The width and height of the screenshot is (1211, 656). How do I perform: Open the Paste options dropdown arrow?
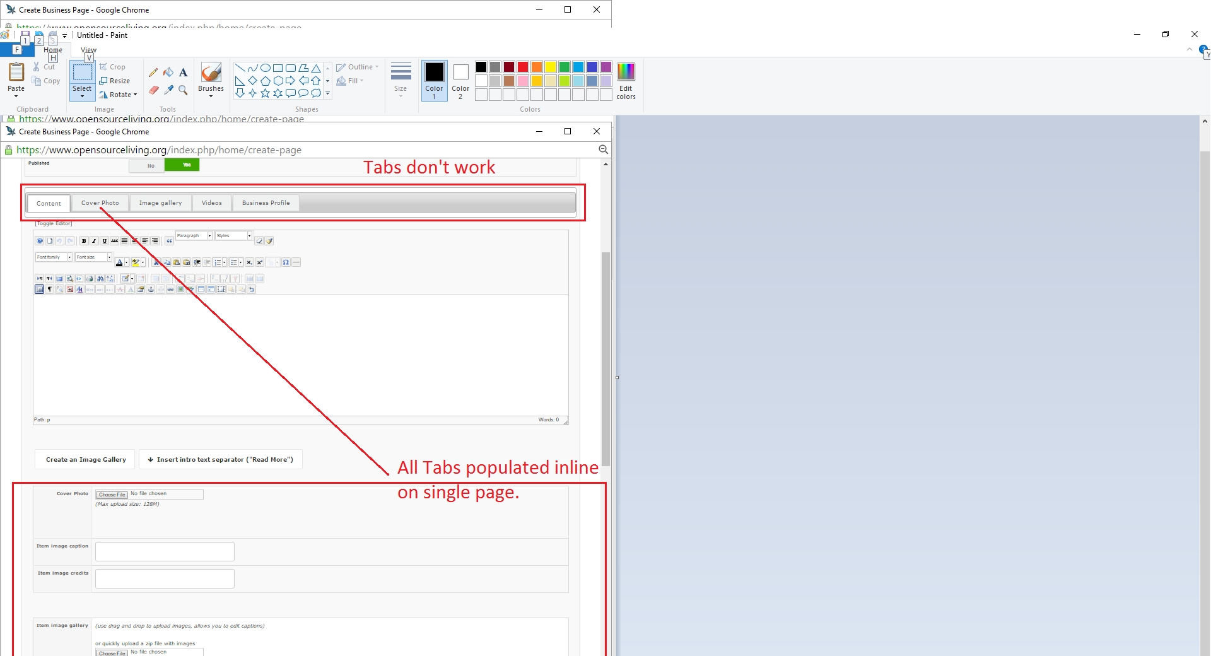[16, 96]
